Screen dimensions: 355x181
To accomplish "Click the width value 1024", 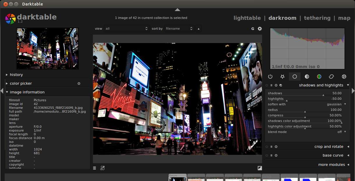I will coord(38,150).
